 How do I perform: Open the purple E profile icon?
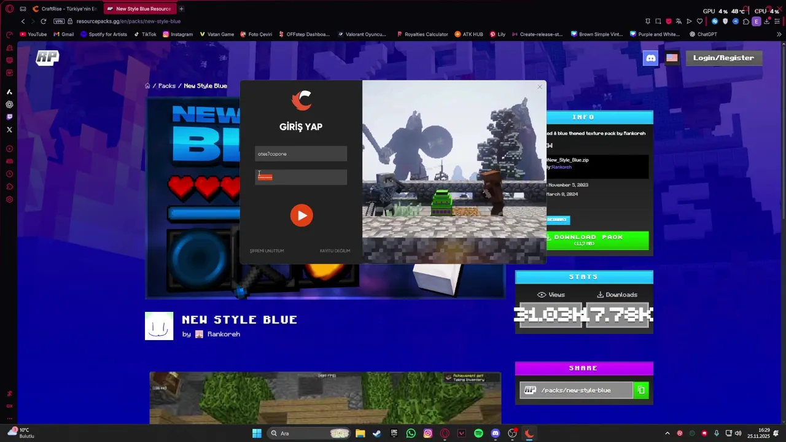coord(757,21)
